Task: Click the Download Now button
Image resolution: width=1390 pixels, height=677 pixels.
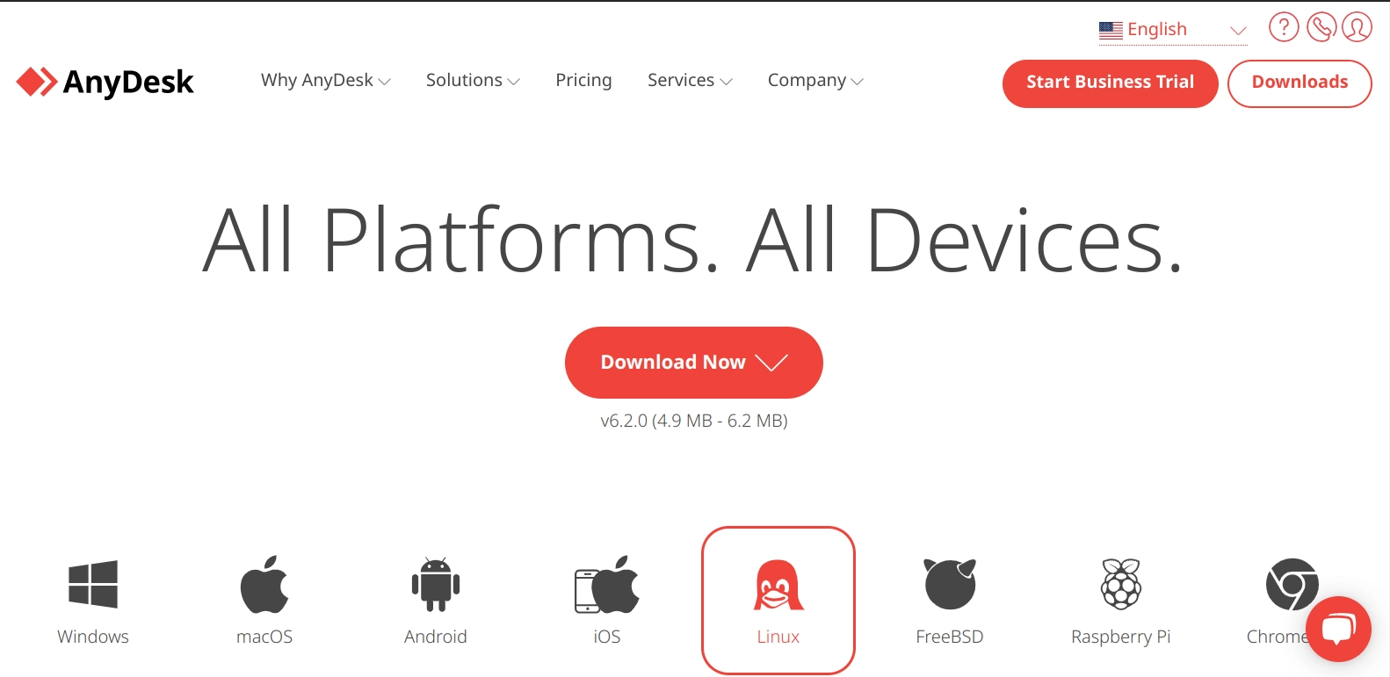Action: [x=694, y=363]
